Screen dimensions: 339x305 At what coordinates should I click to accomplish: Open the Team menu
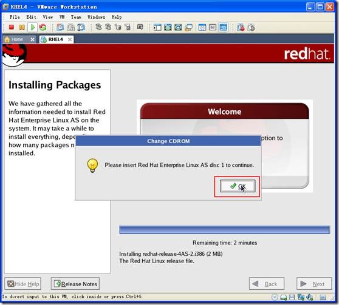coord(76,17)
